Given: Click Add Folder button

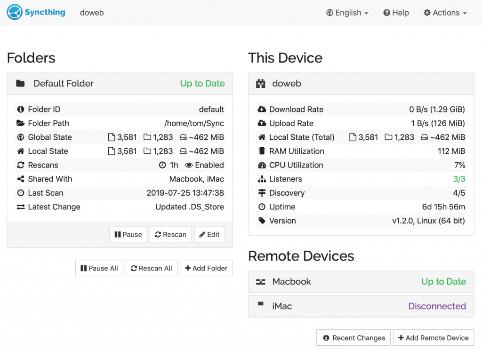Looking at the screenshot, I should click(206, 268).
